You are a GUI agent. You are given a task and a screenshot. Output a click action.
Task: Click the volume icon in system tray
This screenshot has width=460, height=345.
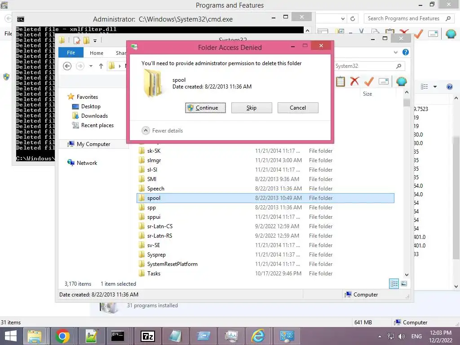pos(401,336)
